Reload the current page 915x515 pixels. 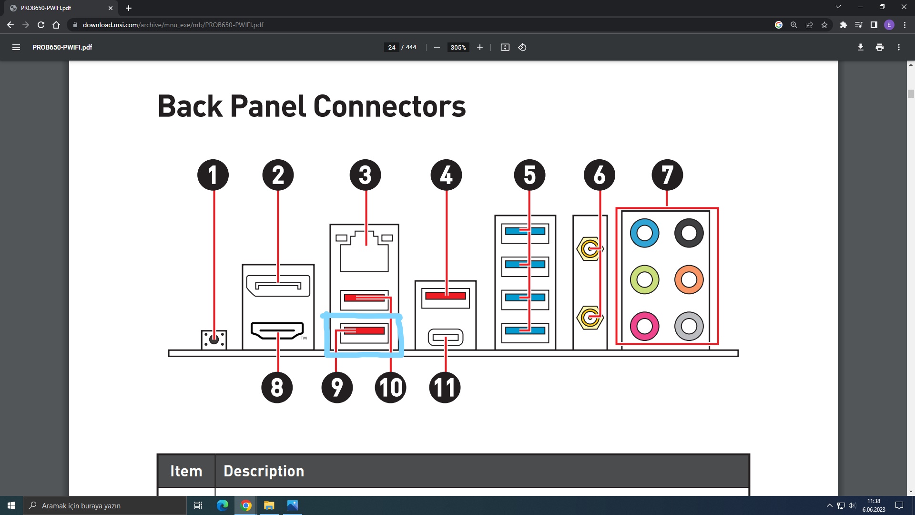[x=41, y=25]
